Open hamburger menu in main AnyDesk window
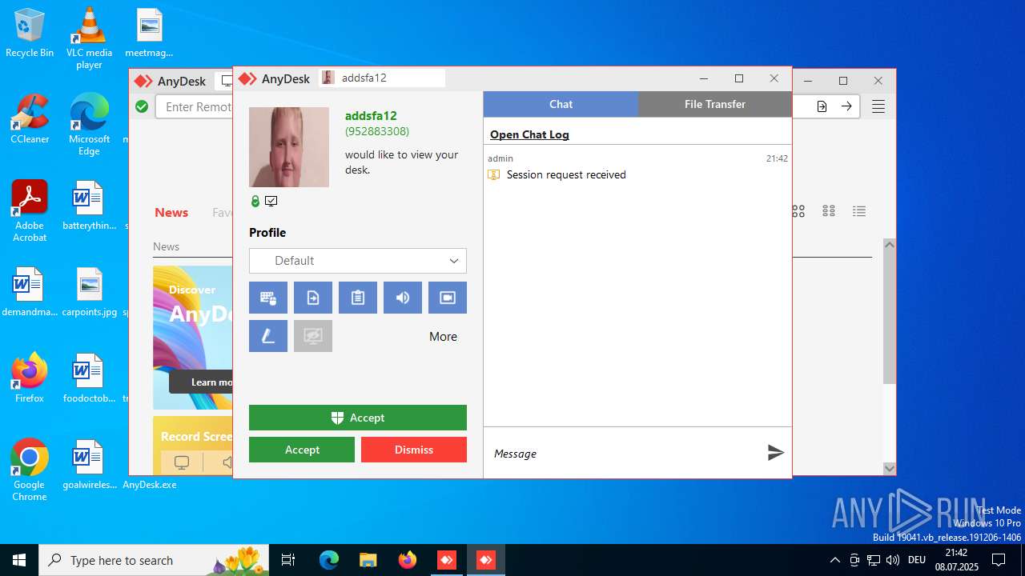Viewport: 1025px width, 576px height. (878, 106)
